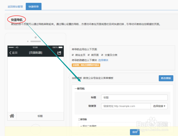Viewport: 178px width, 136px height.
Task: Toggle the 微页面 checkbox
Action: point(89,55)
